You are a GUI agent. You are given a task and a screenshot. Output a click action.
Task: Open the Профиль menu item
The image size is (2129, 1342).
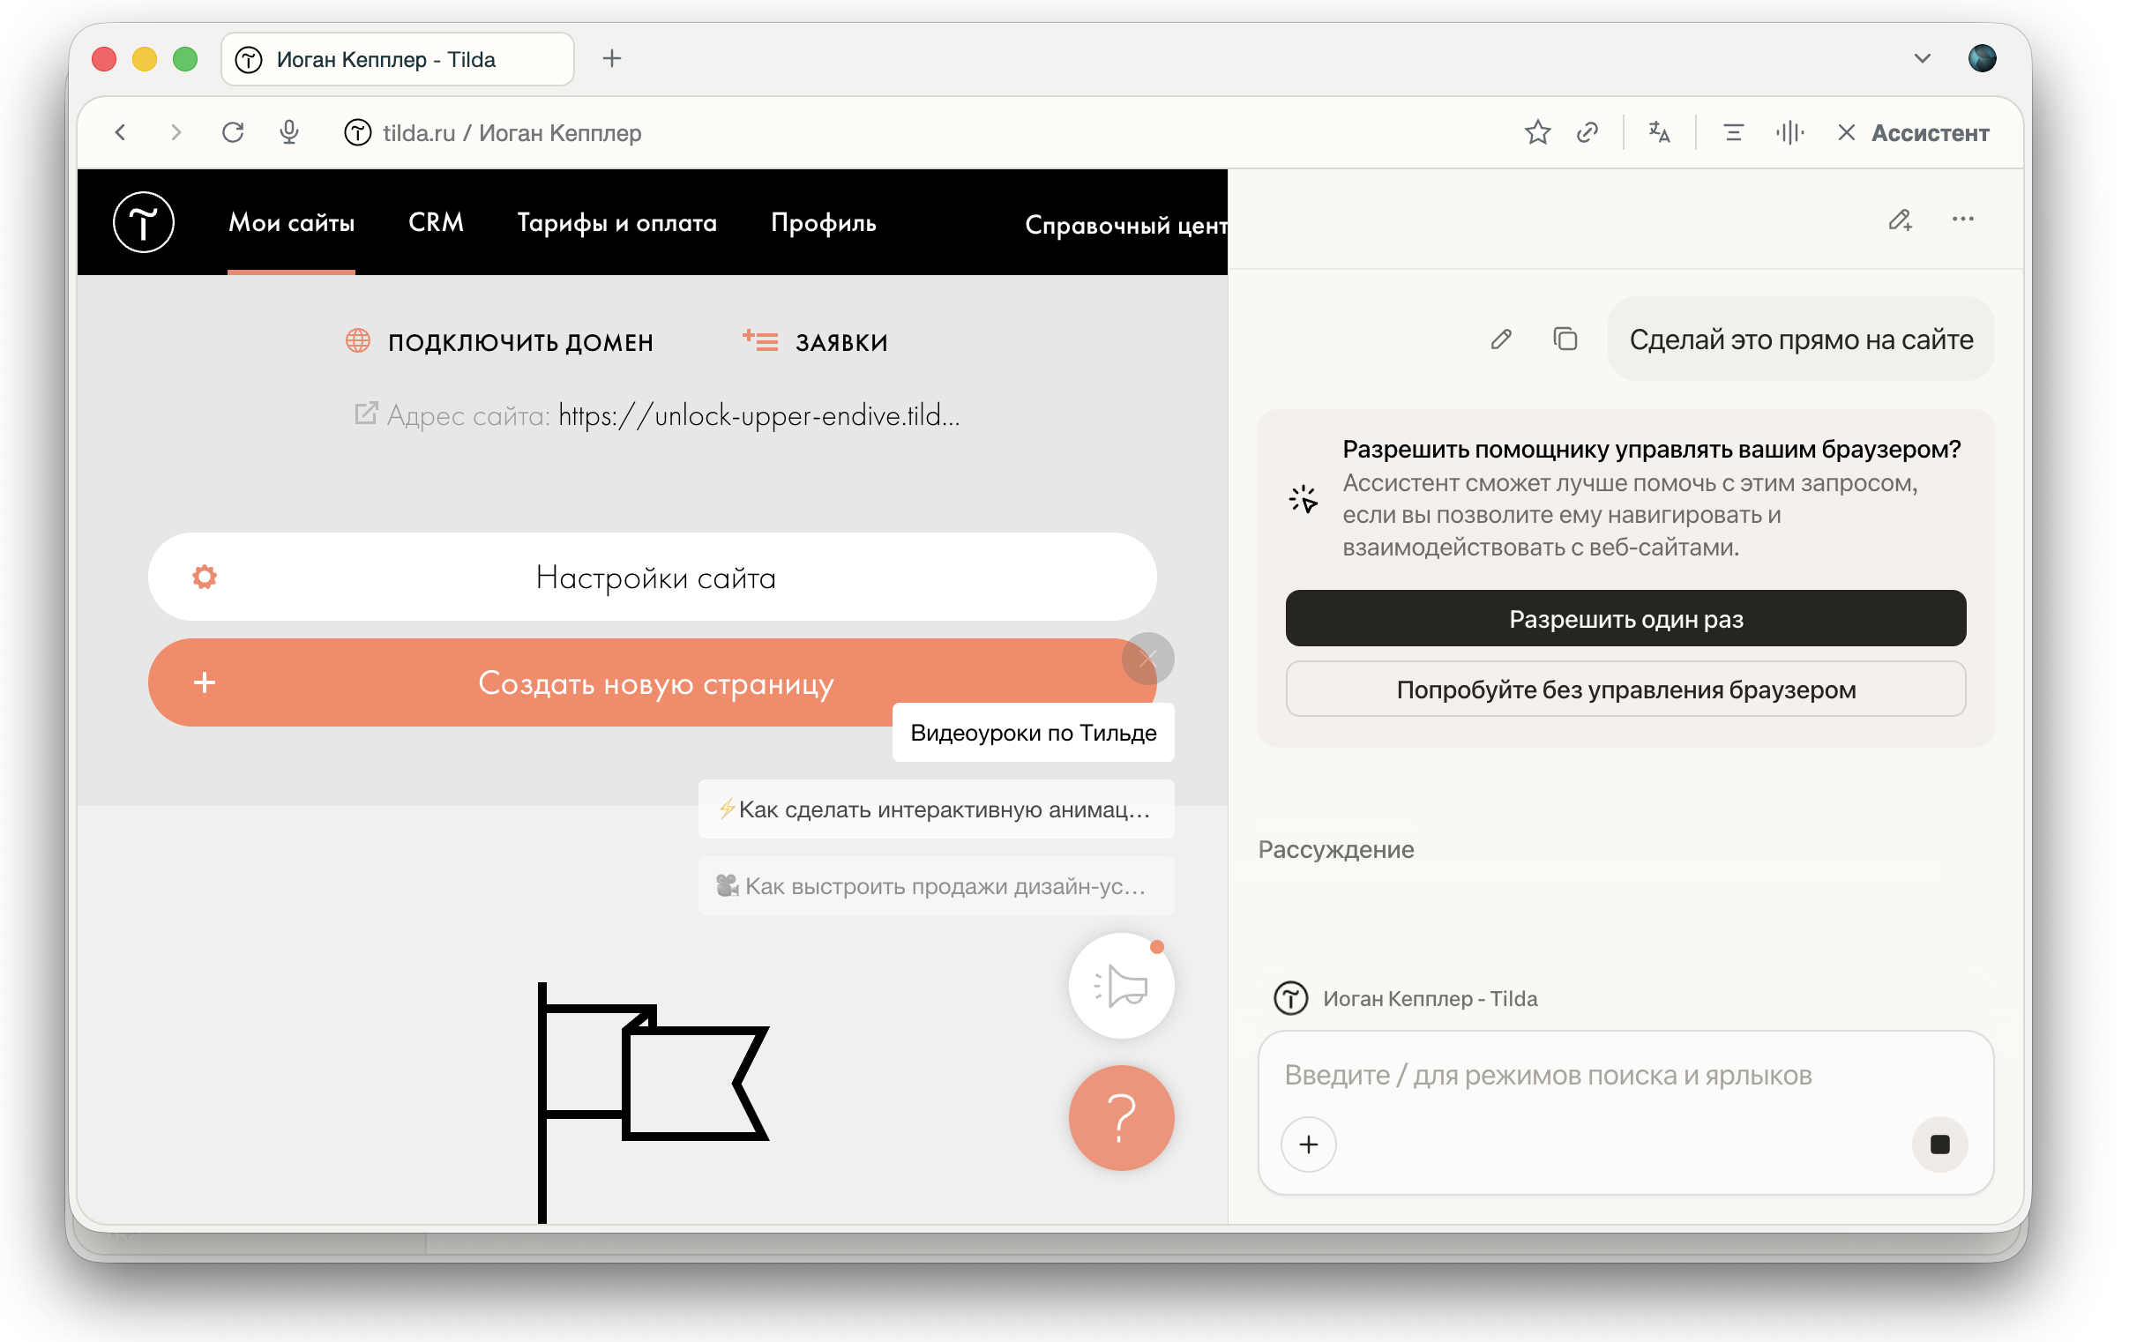coord(823,222)
